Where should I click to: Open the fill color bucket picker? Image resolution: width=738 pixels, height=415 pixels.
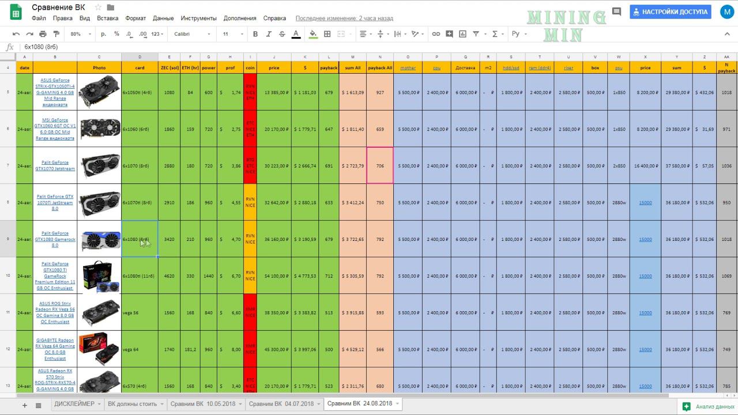[313, 34]
